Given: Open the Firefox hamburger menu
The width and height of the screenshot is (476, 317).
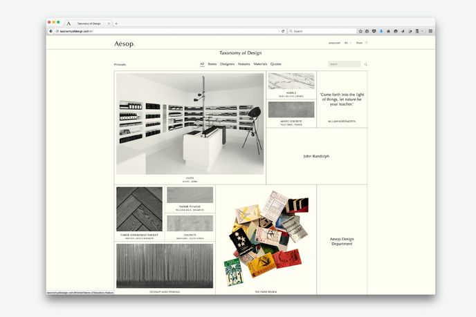Looking at the screenshot, I should 430,31.
